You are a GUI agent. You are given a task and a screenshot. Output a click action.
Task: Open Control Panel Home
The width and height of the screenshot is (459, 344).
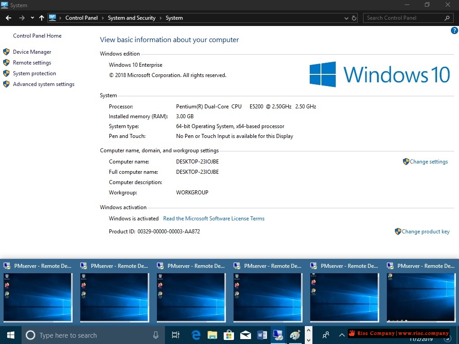click(x=37, y=36)
